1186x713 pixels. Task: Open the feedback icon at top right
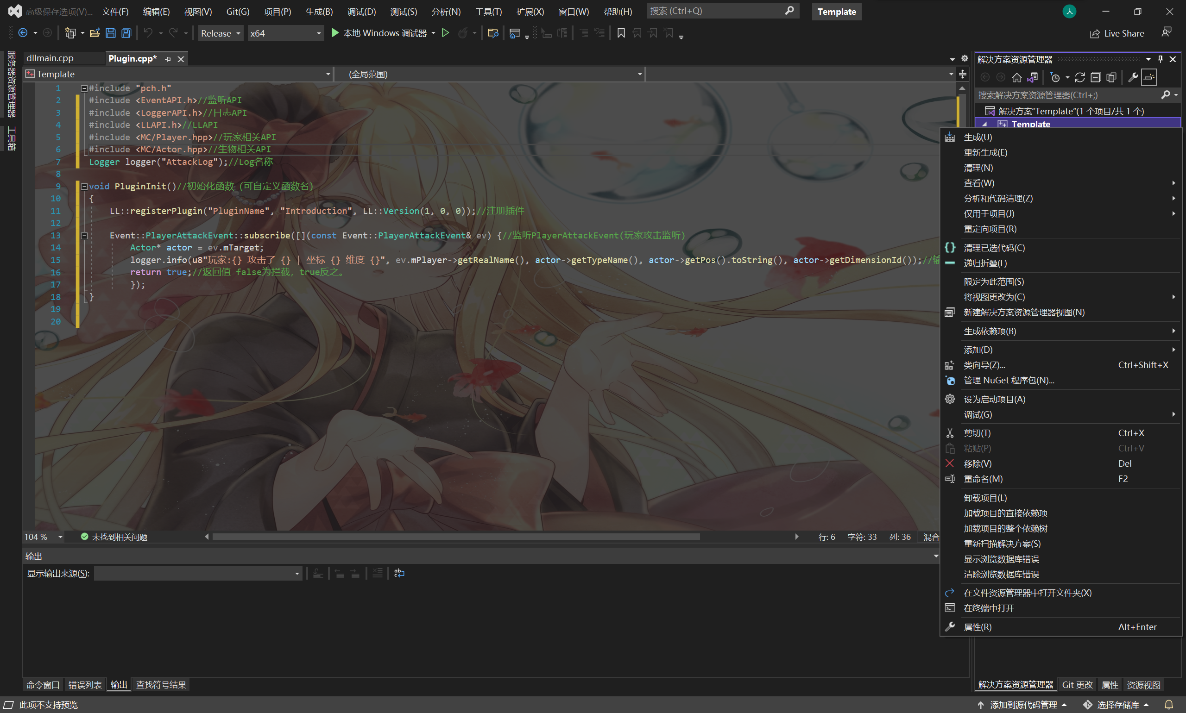(x=1166, y=32)
